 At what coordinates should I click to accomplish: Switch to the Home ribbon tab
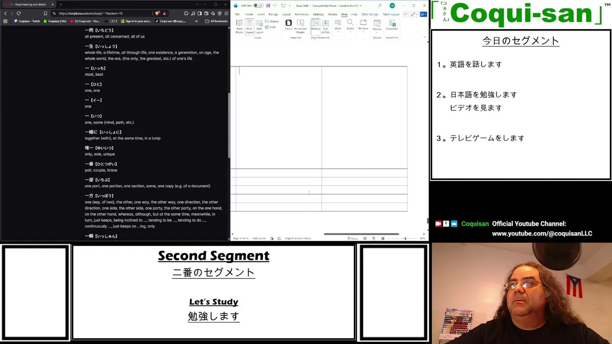(249, 14)
